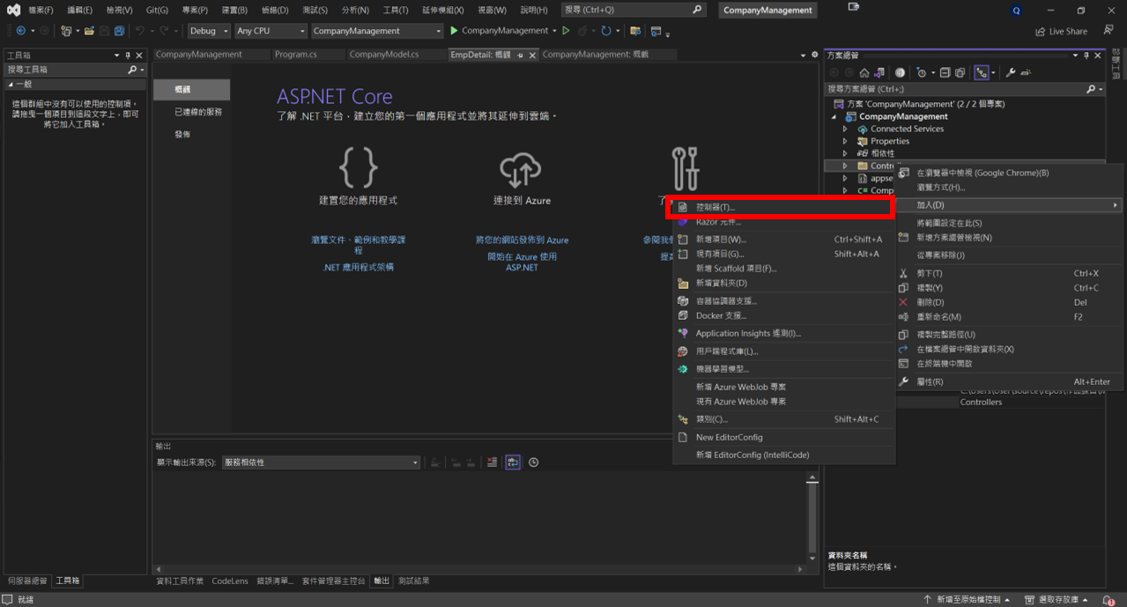The image size is (1127, 607).
Task: Close the Toolbox panel with X
Action: 139,55
